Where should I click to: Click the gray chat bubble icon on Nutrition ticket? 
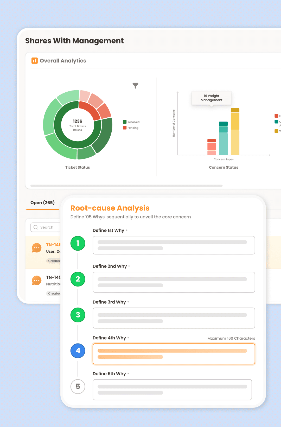pyautogui.click(x=37, y=281)
